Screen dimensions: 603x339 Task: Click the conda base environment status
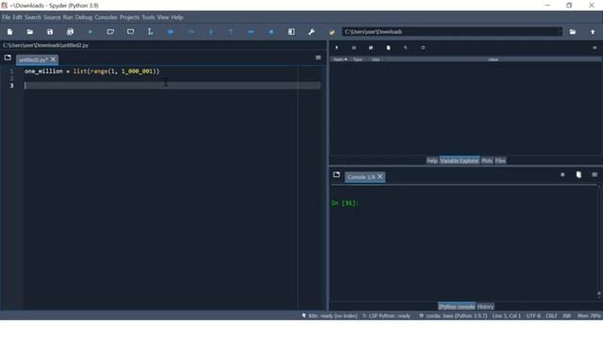[x=453, y=315]
